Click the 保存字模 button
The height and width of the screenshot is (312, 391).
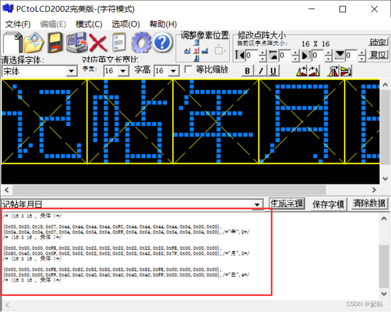[328, 204]
